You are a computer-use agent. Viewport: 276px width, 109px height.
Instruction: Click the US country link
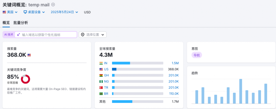coord(106,69)
